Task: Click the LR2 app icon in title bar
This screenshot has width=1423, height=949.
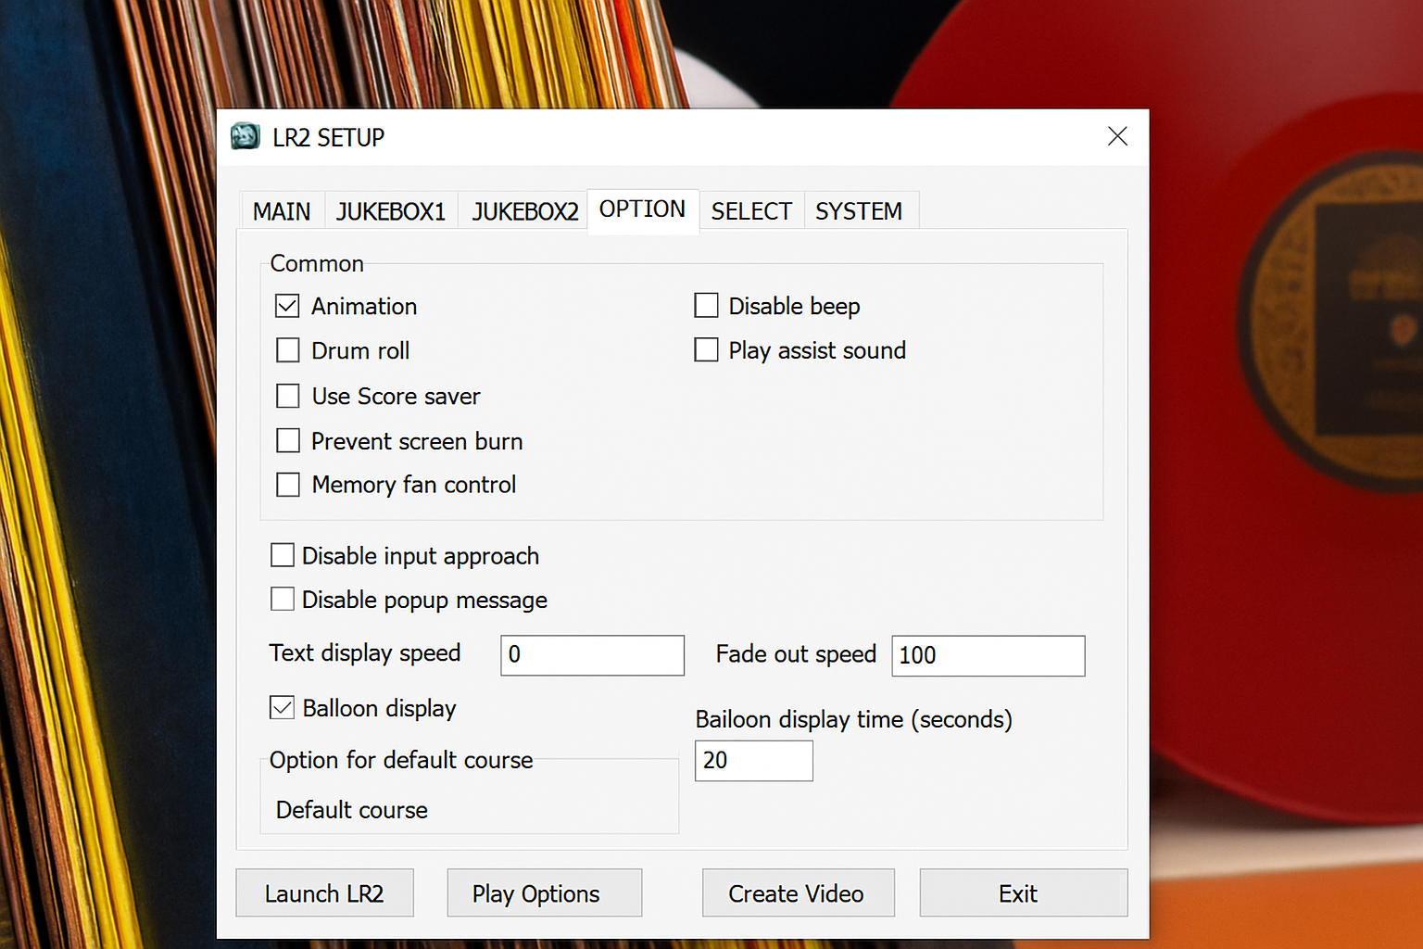Action: pos(246,137)
